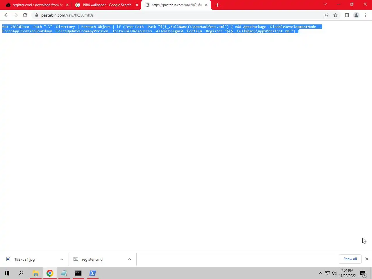Show hidden system tray icons
The width and height of the screenshot is (372, 279).
tap(320, 273)
